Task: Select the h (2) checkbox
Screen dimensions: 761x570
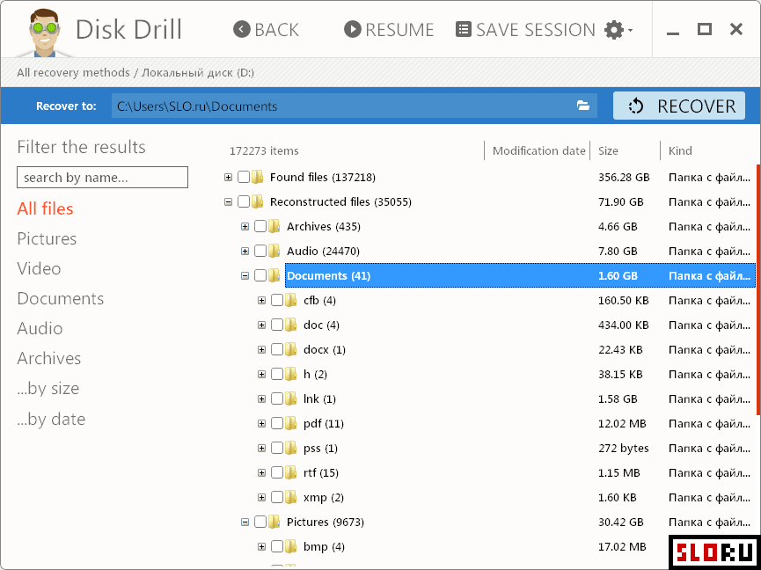Action: coord(277,375)
